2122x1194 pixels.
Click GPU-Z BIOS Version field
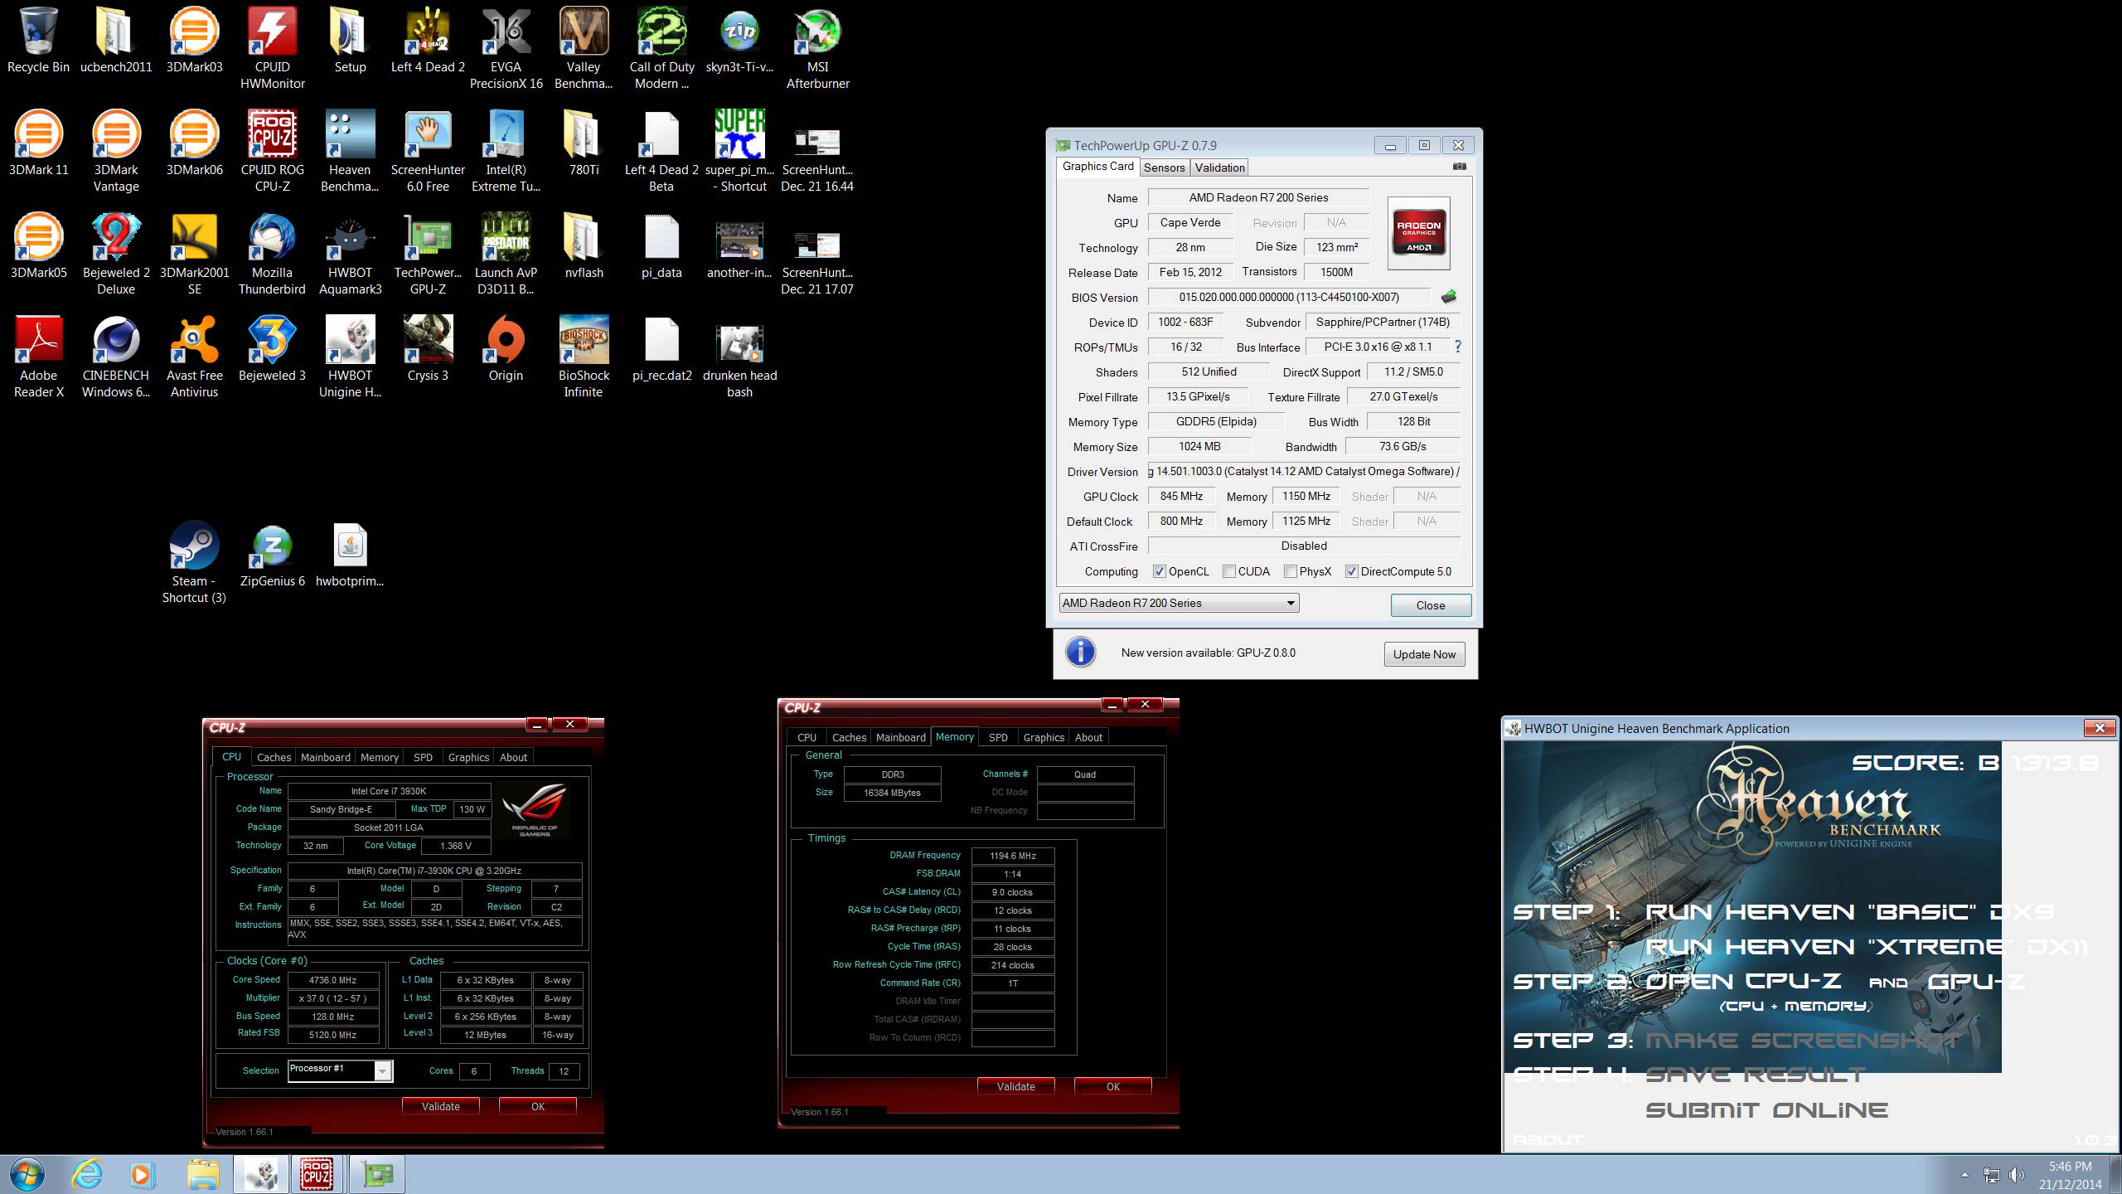tap(1289, 297)
